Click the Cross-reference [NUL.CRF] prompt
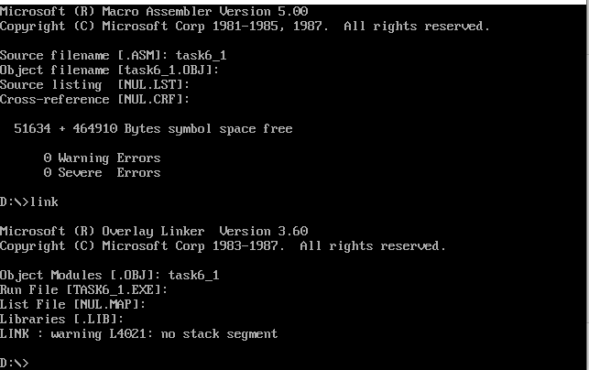The image size is (589, 370). click(x=94, y=100)
